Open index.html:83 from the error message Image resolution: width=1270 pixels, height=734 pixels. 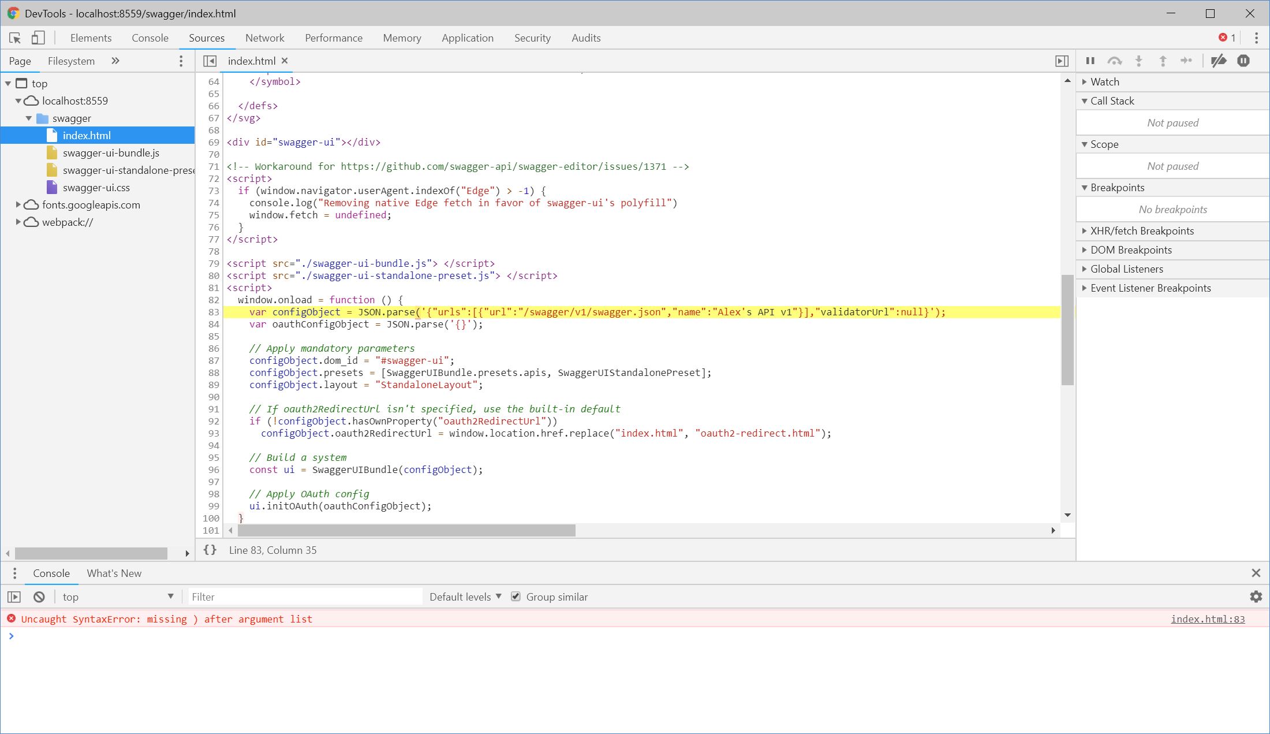tap(1208, 619)
